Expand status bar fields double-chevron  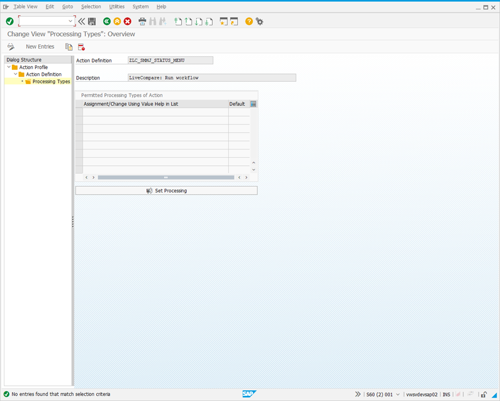tap(358, 394)
